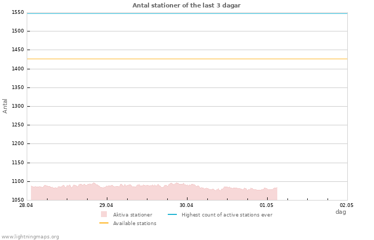The width and height of the screenshot is (374, 240).
Task: Click the 1300 value on y-axis
Action: pos(18,106)
